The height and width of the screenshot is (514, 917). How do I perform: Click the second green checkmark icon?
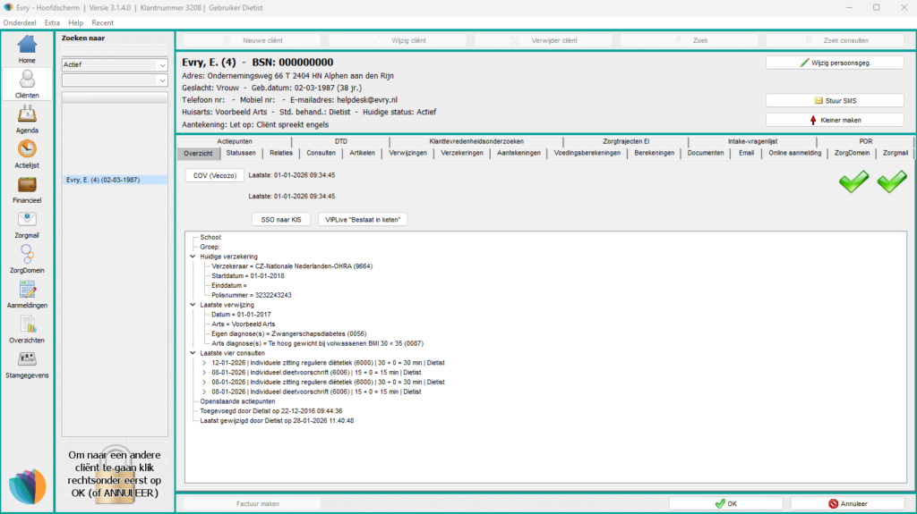892,181
